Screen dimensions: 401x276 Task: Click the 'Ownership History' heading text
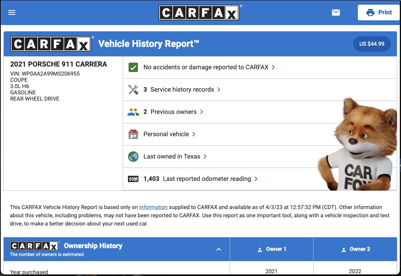click(x=93, y=245)
